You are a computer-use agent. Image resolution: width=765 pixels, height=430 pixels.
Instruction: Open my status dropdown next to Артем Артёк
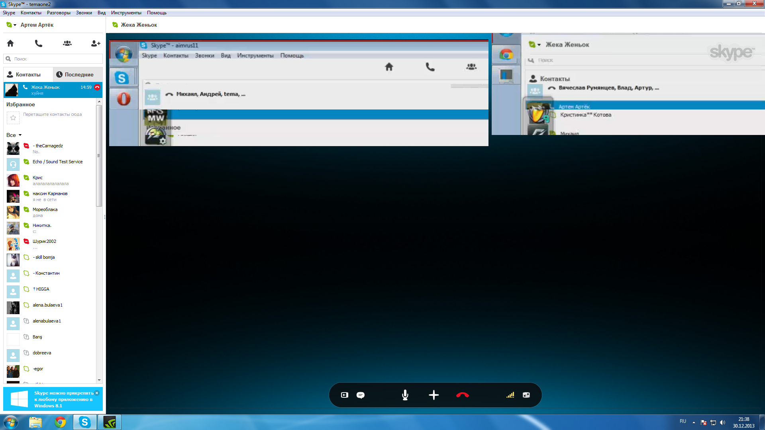pos(11,25)
